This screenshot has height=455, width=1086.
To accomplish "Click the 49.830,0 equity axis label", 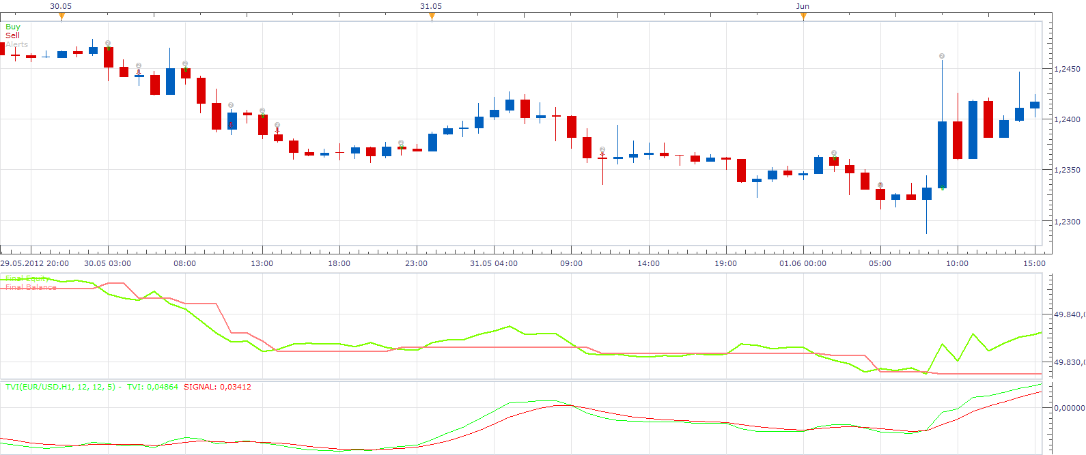I will point(1070,362).
